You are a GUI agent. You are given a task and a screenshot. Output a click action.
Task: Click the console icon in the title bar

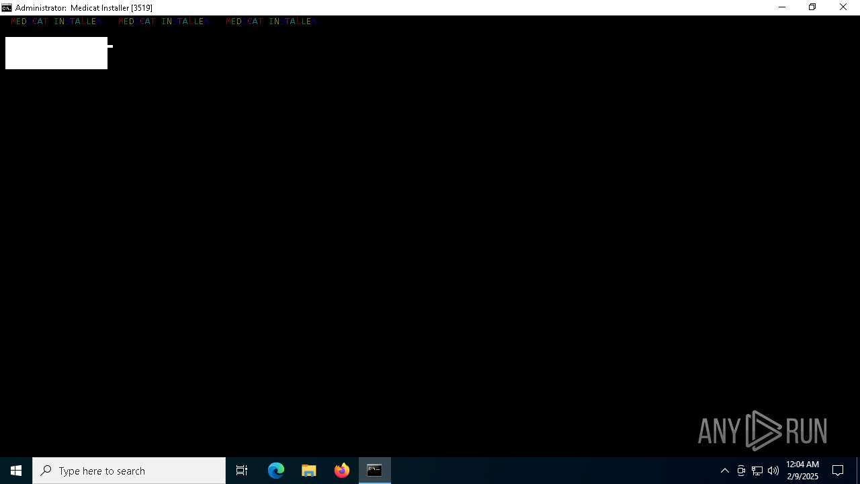7,7
